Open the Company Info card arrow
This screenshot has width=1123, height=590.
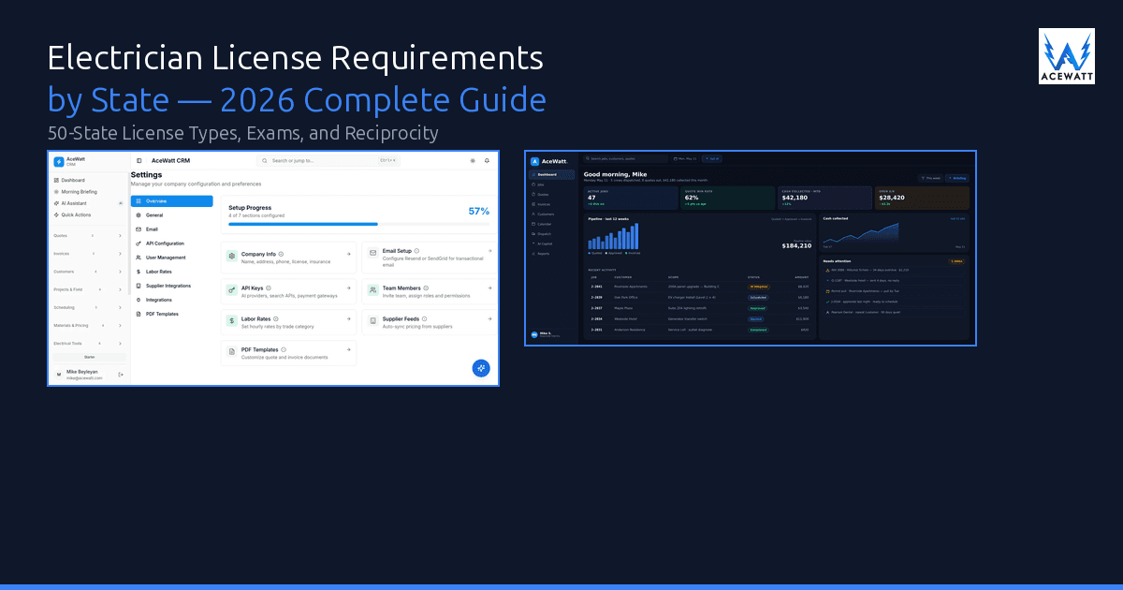pos(348,254)
